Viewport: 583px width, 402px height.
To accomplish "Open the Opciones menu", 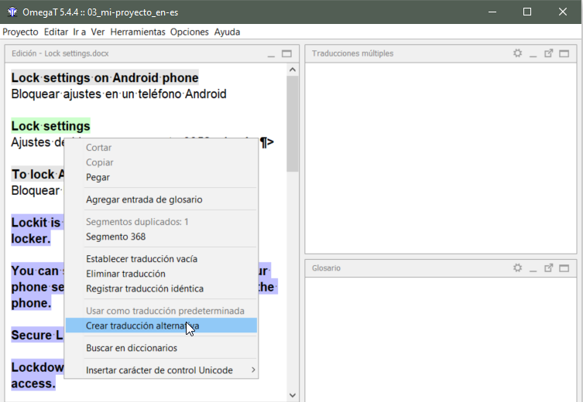I will 189,32.
